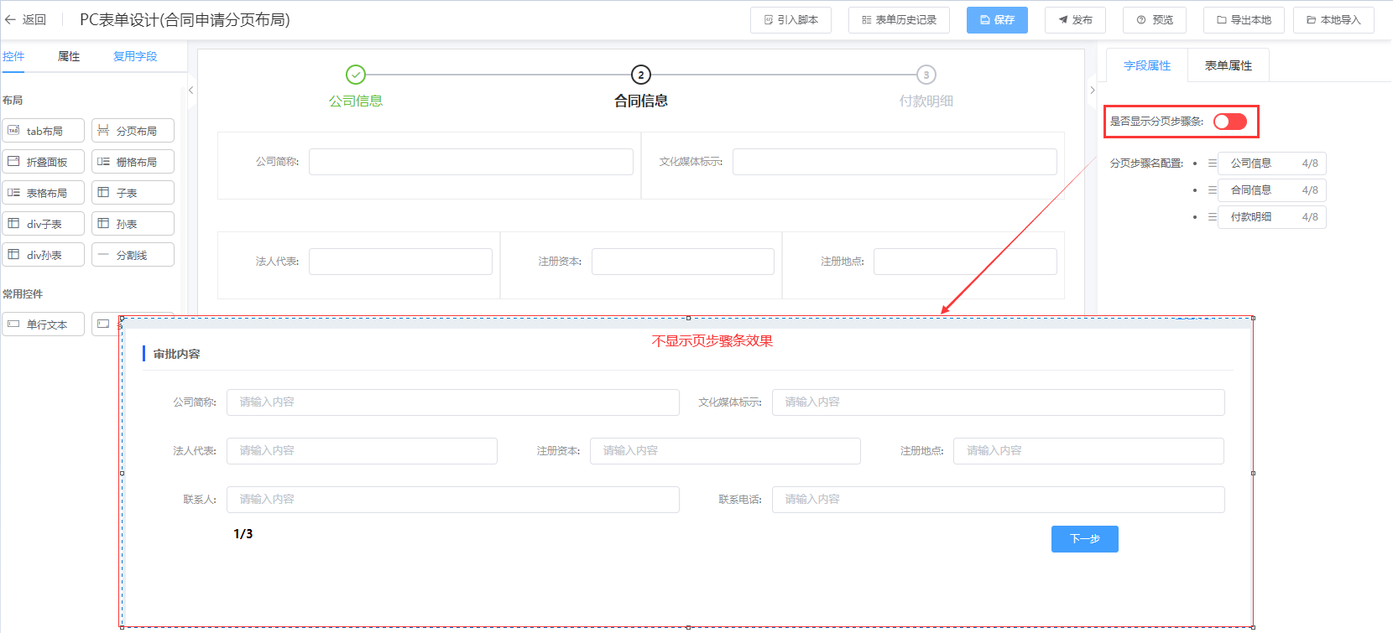Select the 字段属性 tab
This screenshot has height=633, width=1393.
point(1147,65)
